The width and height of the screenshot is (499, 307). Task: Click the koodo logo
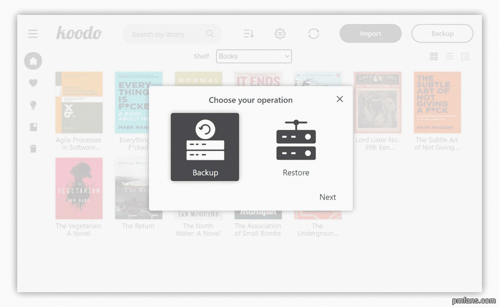pos(79,33)
